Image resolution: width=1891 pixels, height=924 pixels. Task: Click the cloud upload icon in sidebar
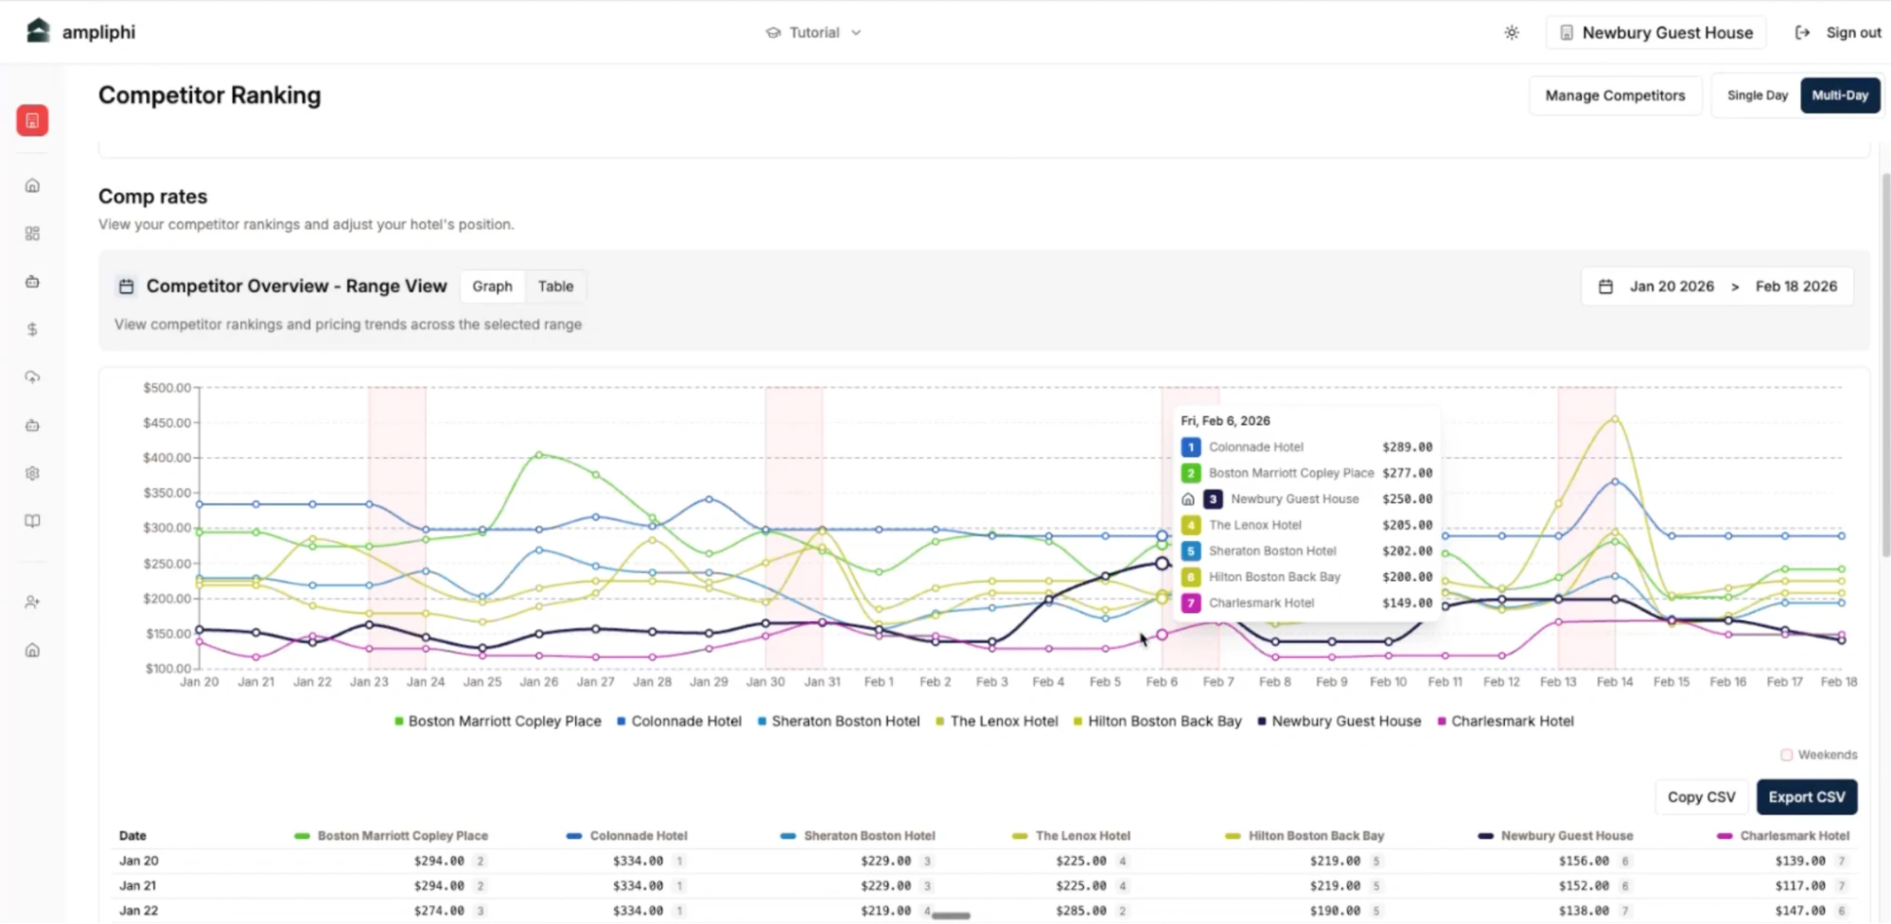32,377
